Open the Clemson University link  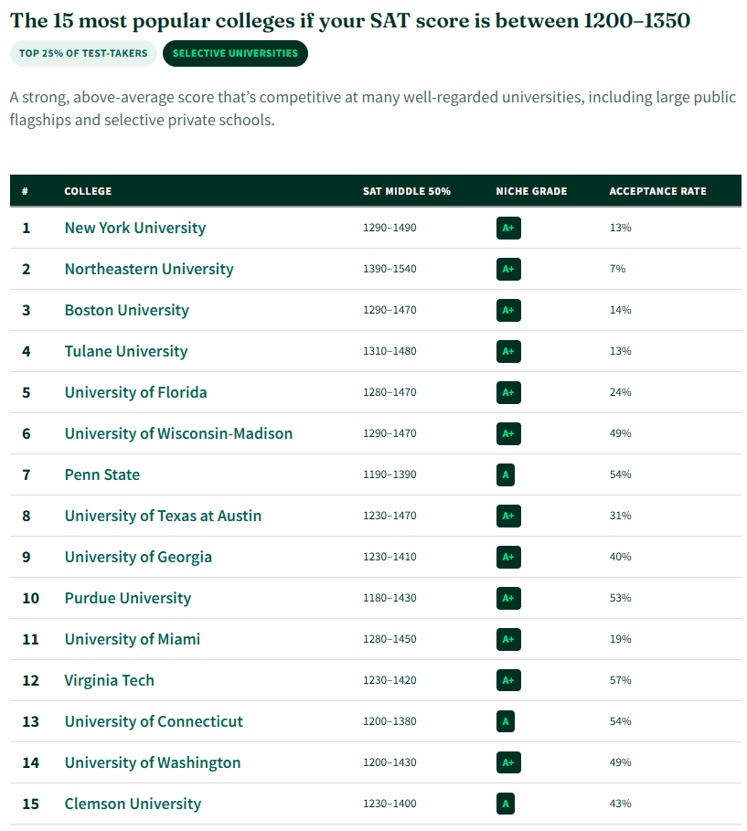133,804
